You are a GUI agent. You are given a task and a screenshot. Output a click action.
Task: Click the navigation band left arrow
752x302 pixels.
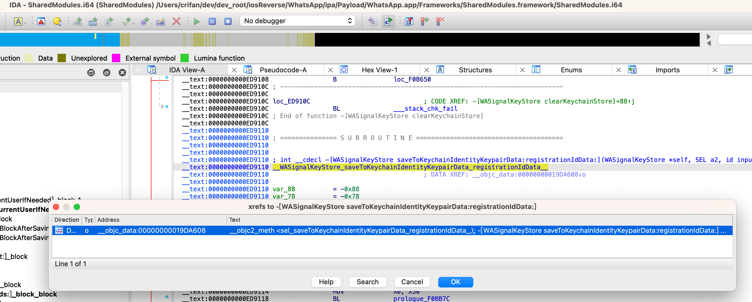pyautogui.click(x=709, y=43)
